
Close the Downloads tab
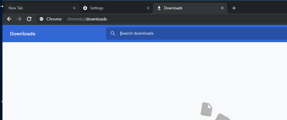click(x=222, y=8)
